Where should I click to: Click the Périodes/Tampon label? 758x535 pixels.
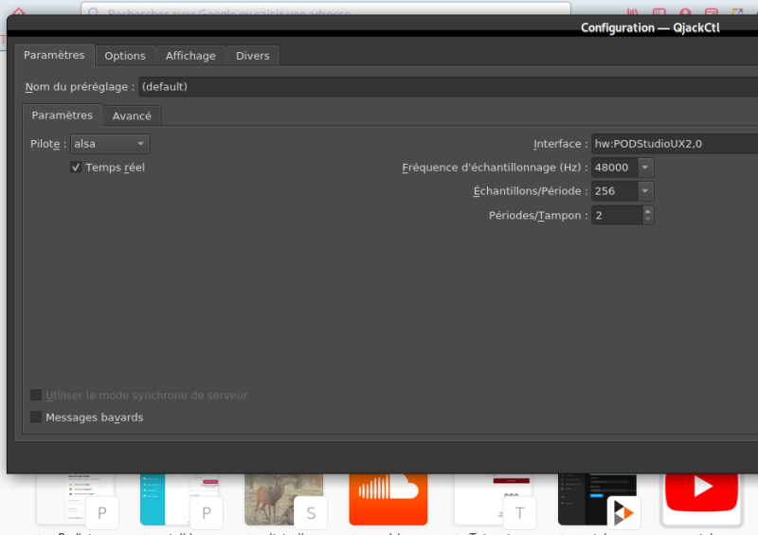pyautogui.click(x=538, y=216)
